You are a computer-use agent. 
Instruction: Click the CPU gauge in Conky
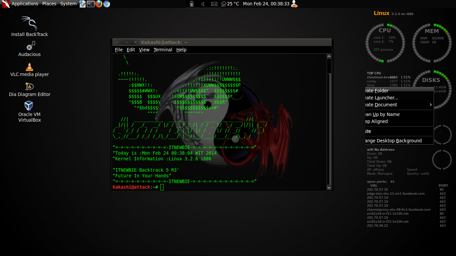[x=385, y=42]
